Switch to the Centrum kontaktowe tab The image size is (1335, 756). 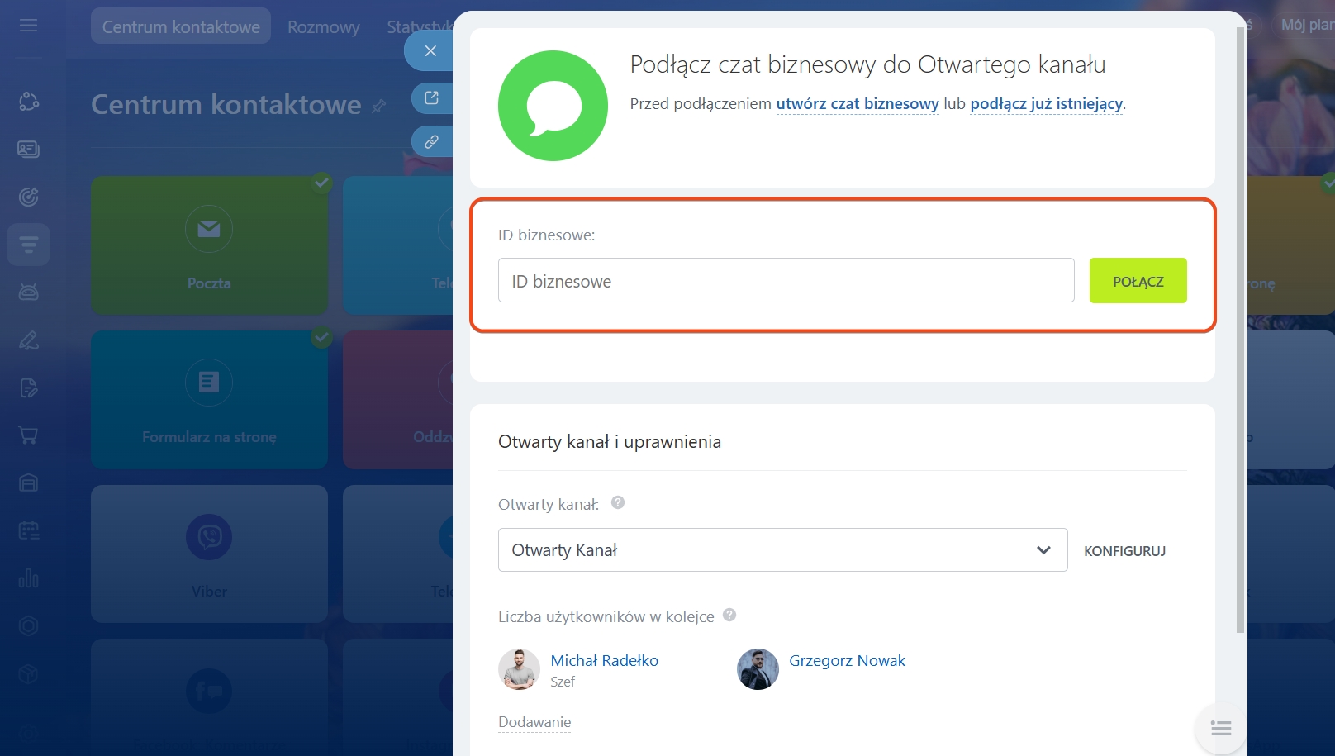tap(181, 26)
